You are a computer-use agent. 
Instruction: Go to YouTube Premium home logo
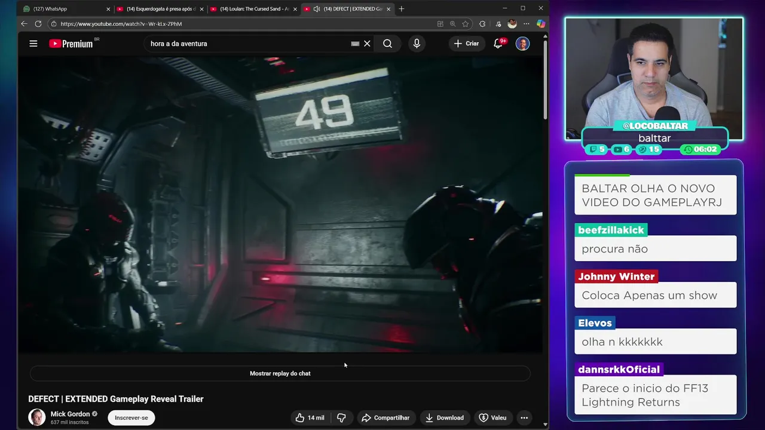click(71, 44)
